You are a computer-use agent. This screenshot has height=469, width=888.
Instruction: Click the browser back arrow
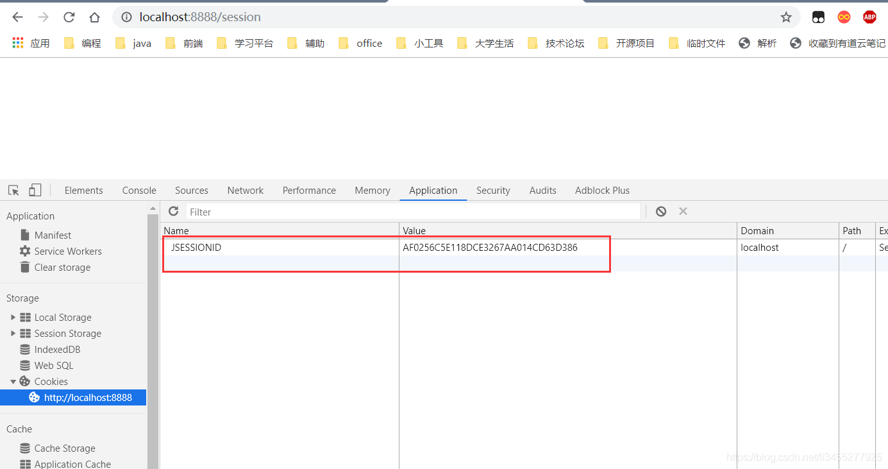17,17
